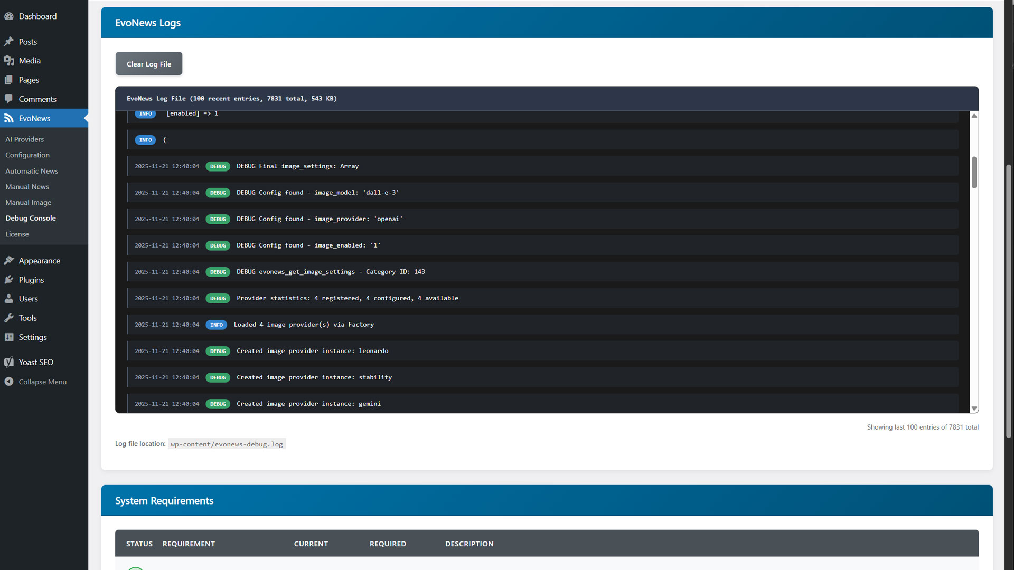
Task: Open the Manual Image page link
Action: point(29,202)
